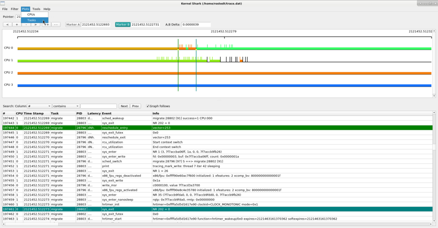The width and height of the screenshot is (438, 228).
Task: Click the orange CPU 2 plot bar
Action: point(224,73)
